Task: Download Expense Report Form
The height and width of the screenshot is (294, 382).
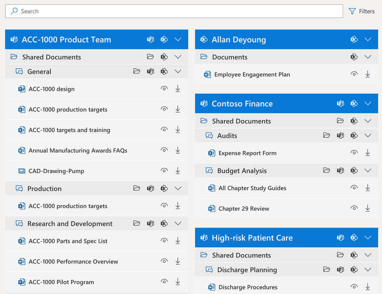Action: (367, 153)
